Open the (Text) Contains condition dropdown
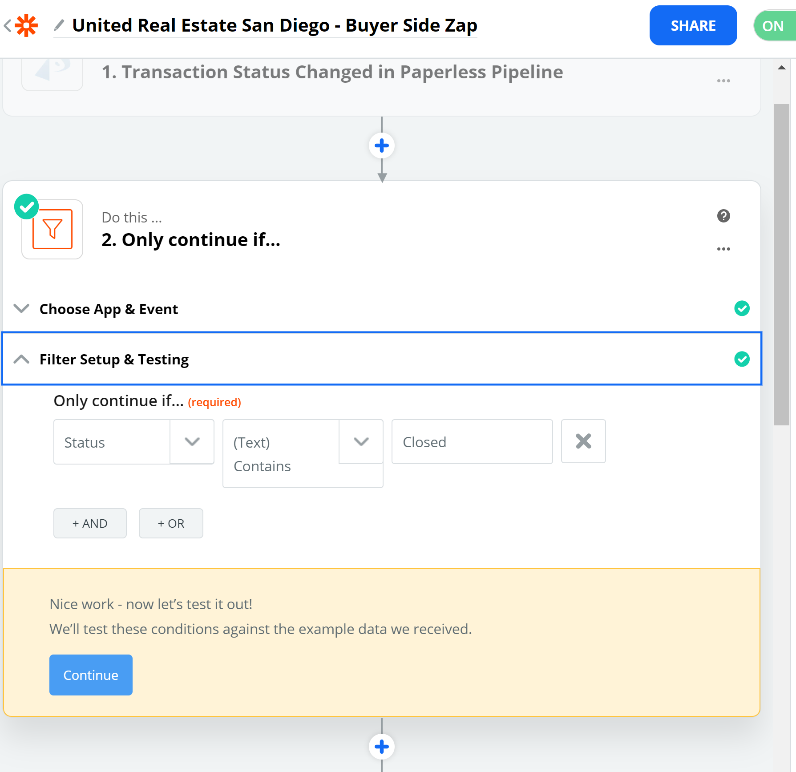Viewport: 796px width, 772px height. click(360, 441)
